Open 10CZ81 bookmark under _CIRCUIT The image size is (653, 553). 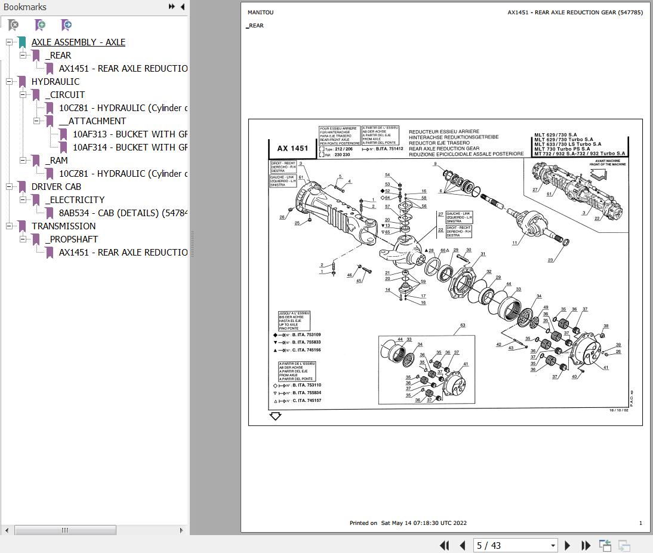[x=123, y=107]
